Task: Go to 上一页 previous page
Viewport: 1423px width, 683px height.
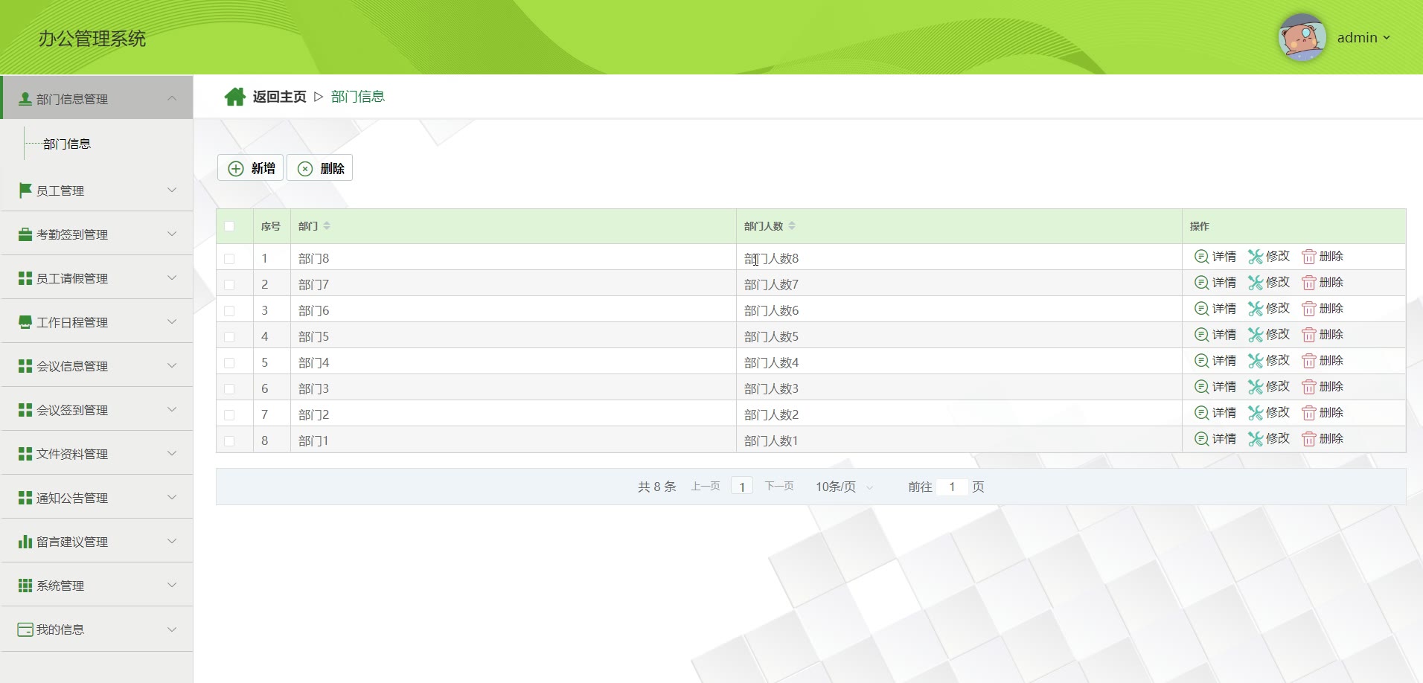Action: click(x=706, y=487)
